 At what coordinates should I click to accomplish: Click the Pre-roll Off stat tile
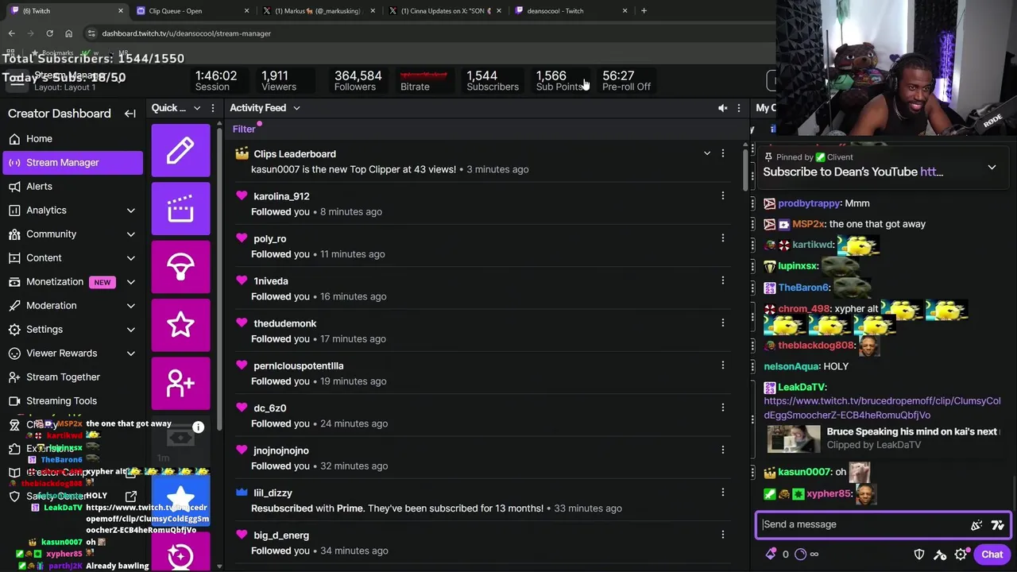[x=626, y=80]
